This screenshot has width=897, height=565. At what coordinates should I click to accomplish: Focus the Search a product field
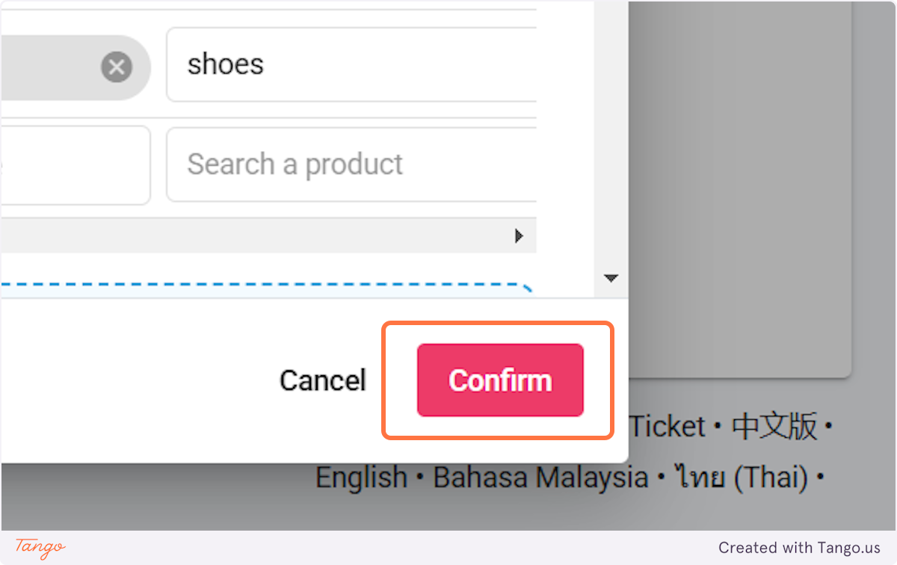(x=336, y=164)
